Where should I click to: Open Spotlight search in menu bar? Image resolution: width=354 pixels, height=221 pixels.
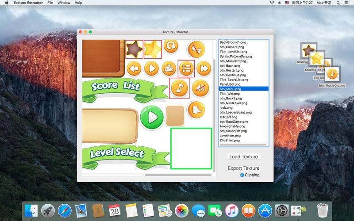click(338, 3)
